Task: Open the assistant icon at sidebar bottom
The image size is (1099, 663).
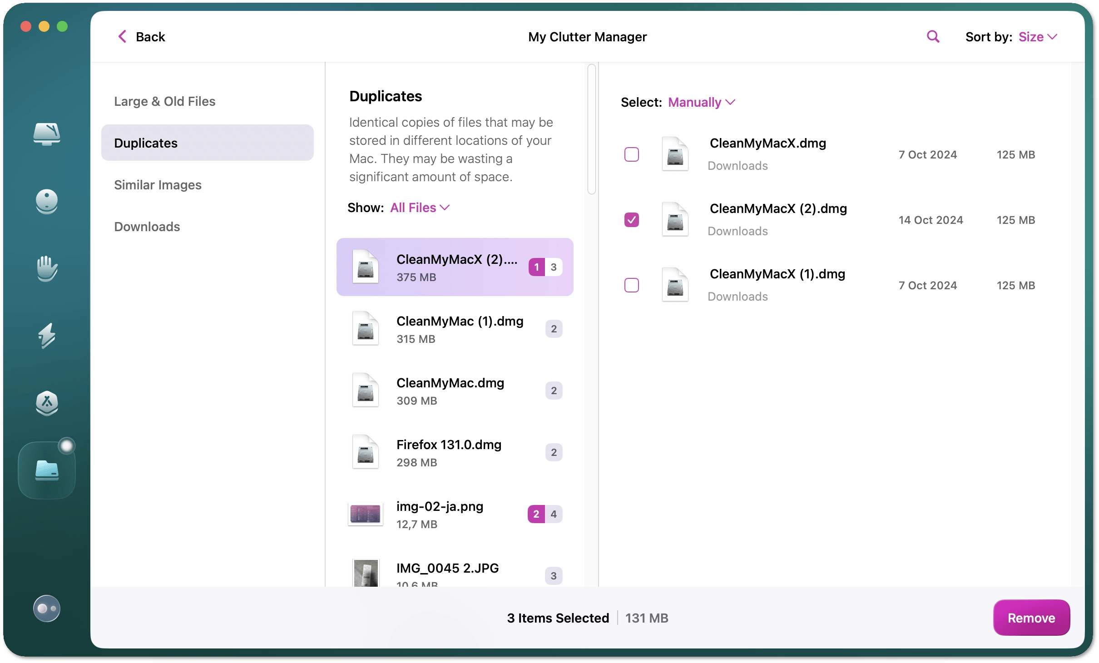Action: 47,608
